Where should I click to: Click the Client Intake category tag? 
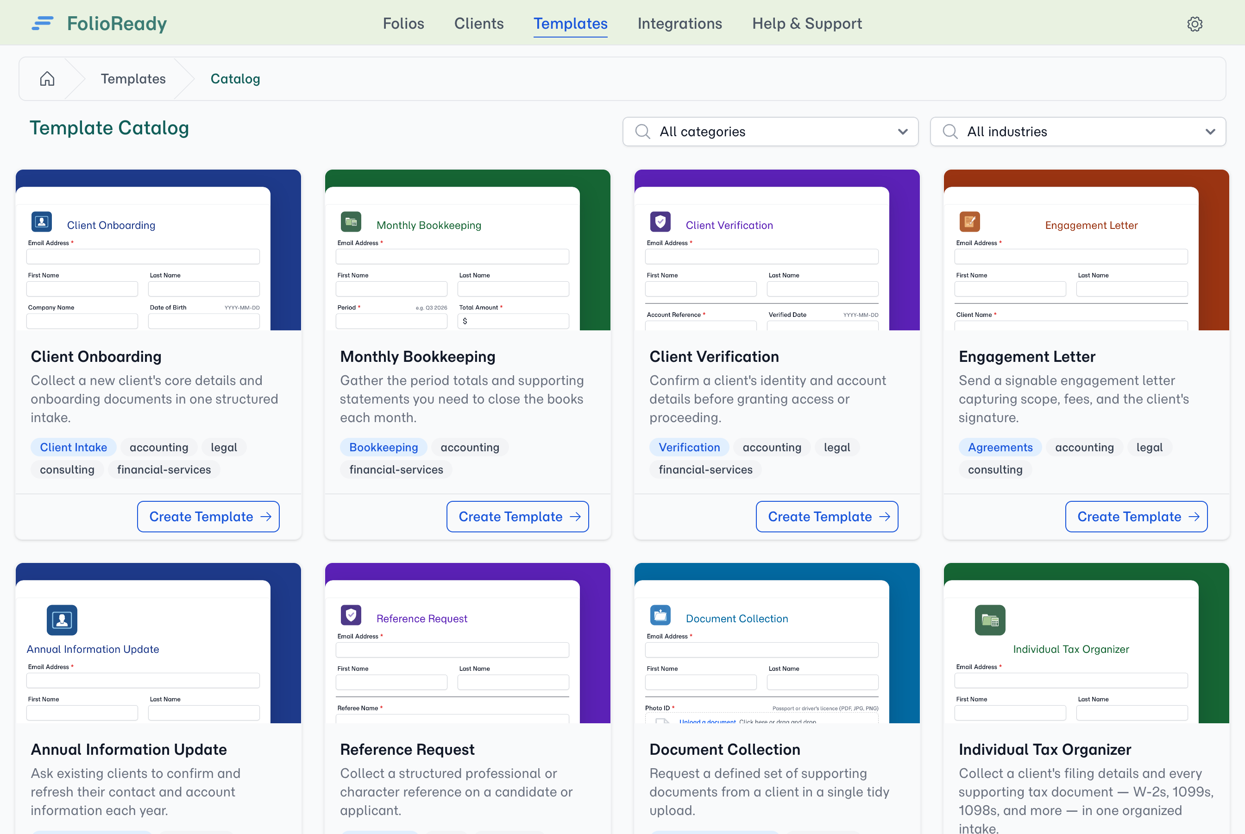(x=73, y=447)
